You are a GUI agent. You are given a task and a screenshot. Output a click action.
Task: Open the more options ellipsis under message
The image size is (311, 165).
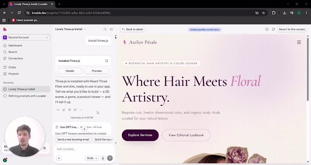coord(81,110)
